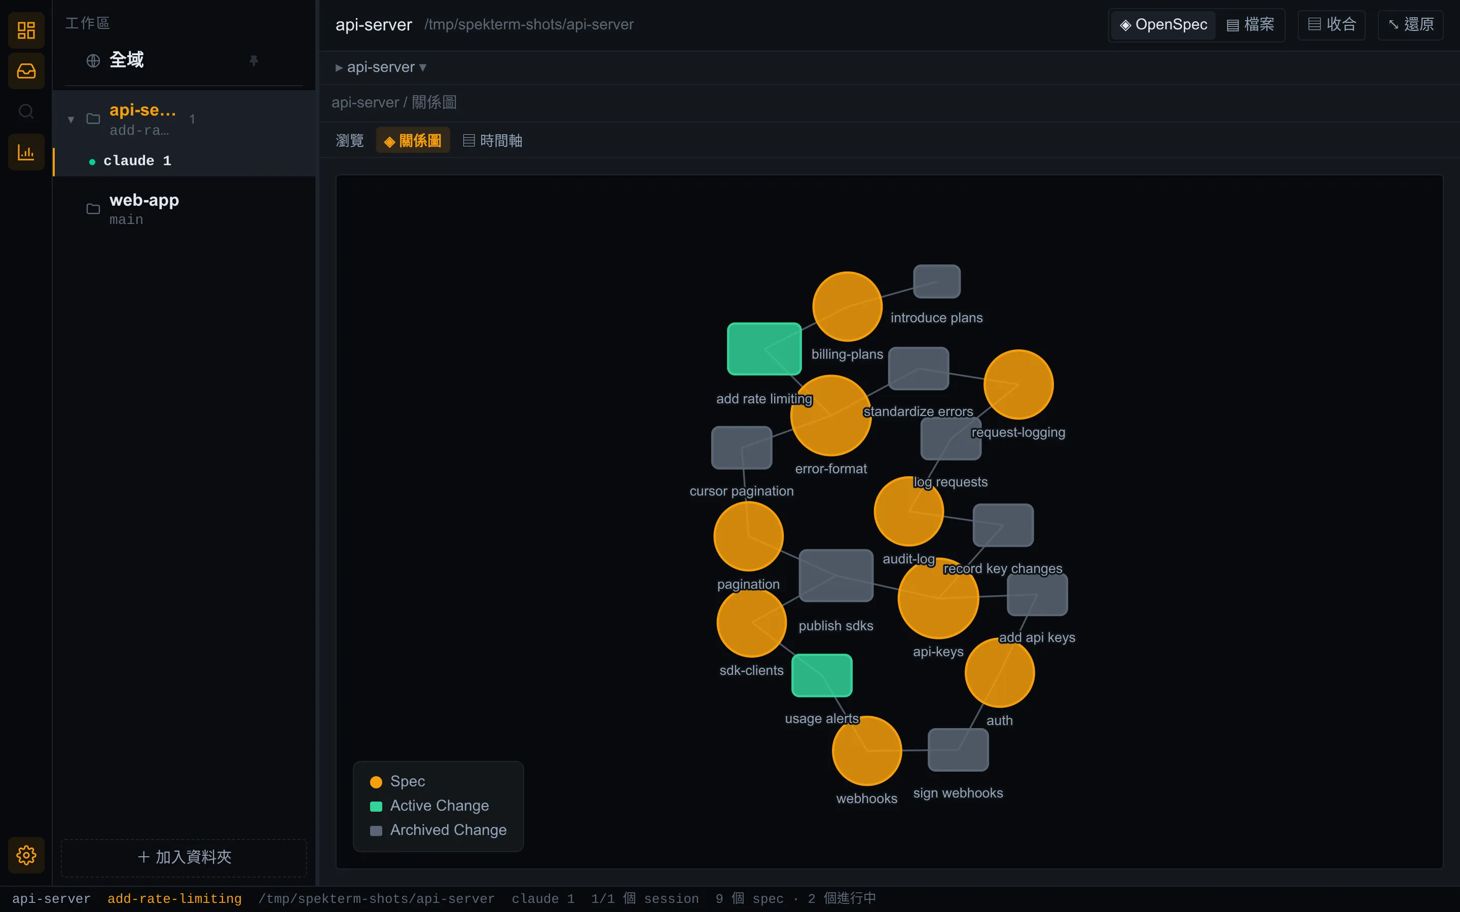This screenshot has height=912, width=1460.
Task: Select the 關係圖 graph tab
Action: [x=413, y=140]
